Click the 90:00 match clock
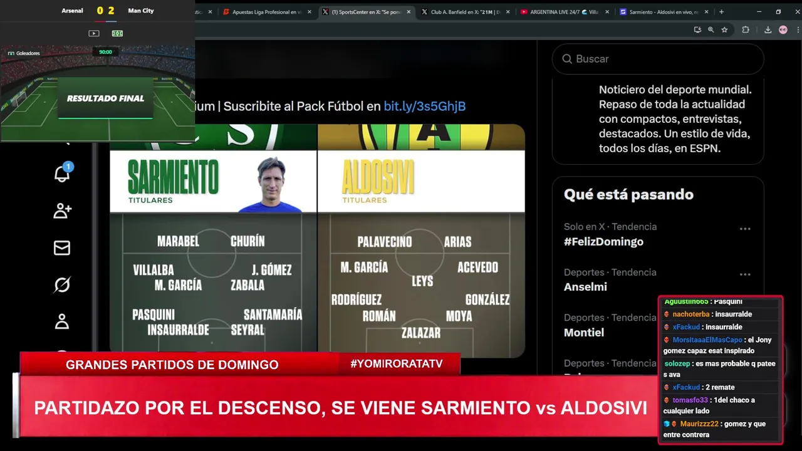The image size is (802, 451). click(105, 52)
